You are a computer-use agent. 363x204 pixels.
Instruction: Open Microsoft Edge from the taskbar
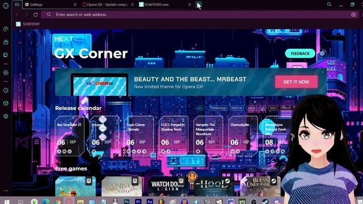(46, 202)
